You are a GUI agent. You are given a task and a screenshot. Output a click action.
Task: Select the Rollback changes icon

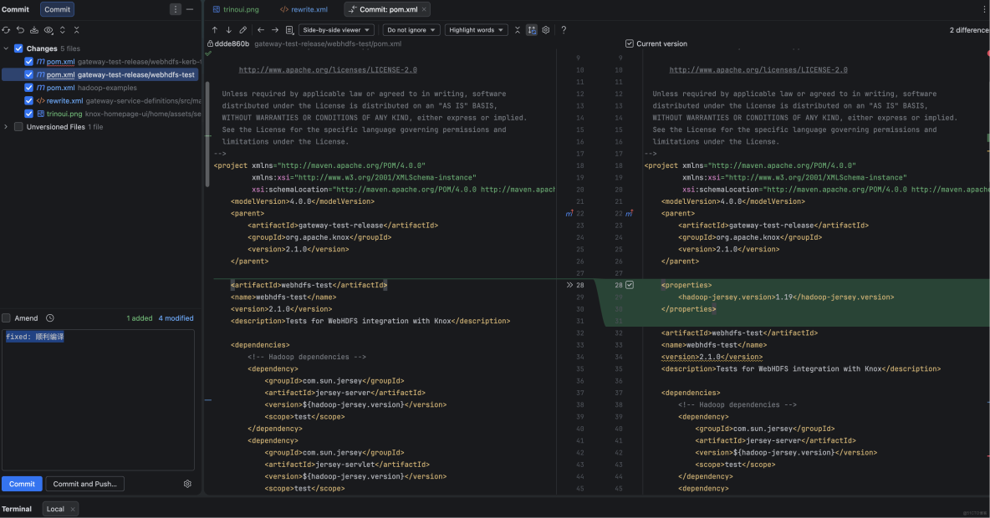coord(20,29)
